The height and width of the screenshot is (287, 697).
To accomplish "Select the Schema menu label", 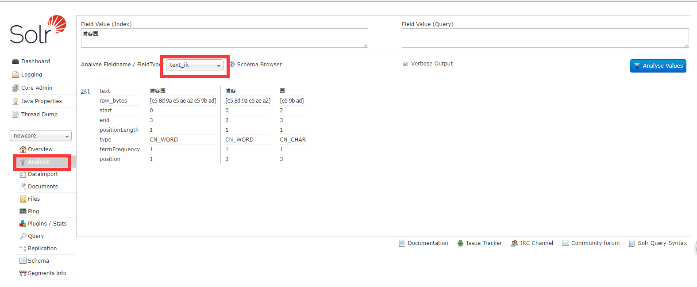I will (x=39, y=261).
